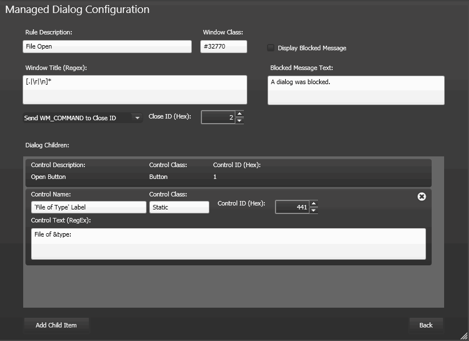
Task: Edit the Control Class 'Static' field
Action: point(179,207)
